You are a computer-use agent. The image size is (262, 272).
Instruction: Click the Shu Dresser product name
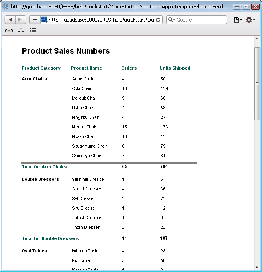coord(84,208)
